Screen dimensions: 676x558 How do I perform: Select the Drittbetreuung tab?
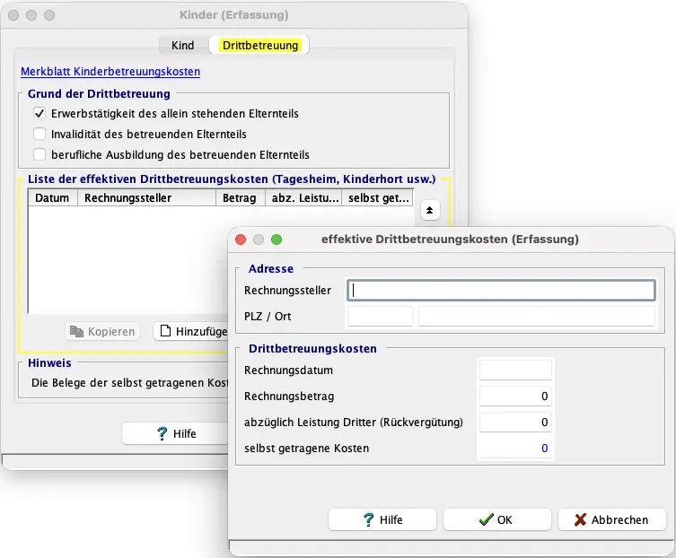259,45
